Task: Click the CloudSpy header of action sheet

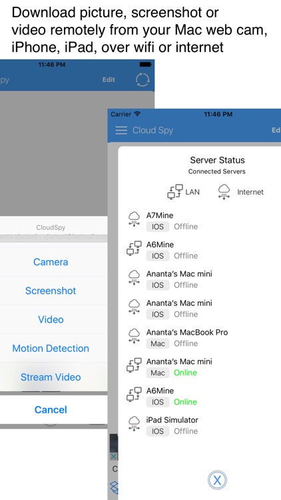Action: [x=51, y=228]
